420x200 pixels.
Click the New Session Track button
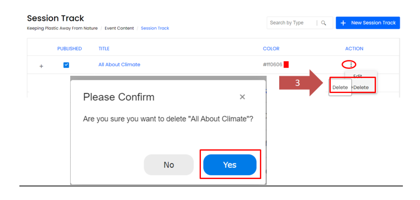coord(368,23)
